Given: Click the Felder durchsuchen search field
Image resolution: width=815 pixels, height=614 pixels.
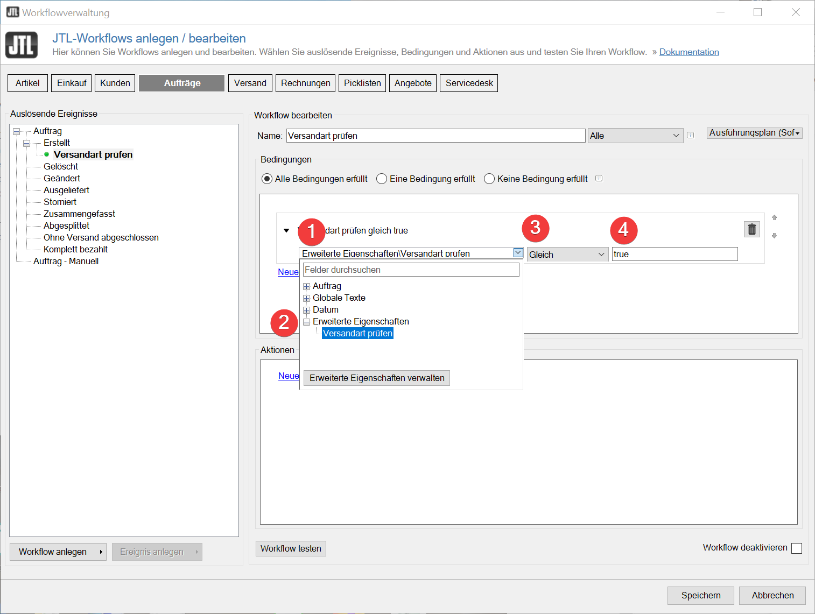Looking at the screenshot, I should click(x=411, y=270).
